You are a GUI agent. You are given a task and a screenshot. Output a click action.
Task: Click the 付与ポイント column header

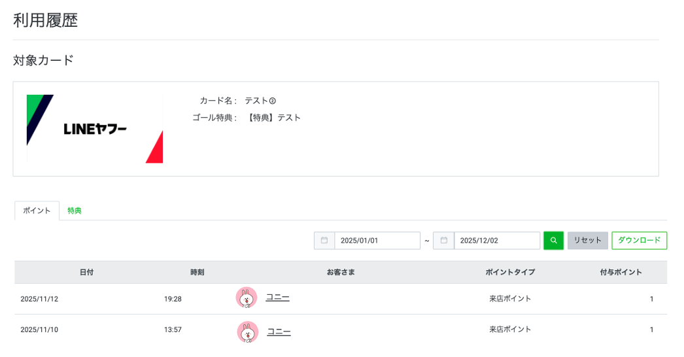point(621,272)
